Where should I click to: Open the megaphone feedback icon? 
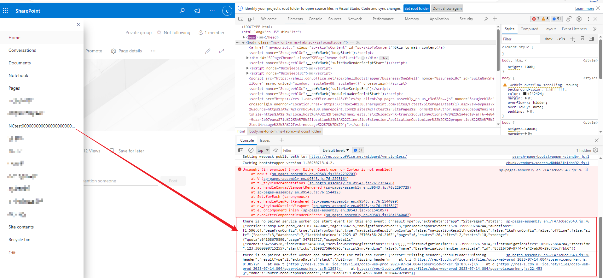197,11
